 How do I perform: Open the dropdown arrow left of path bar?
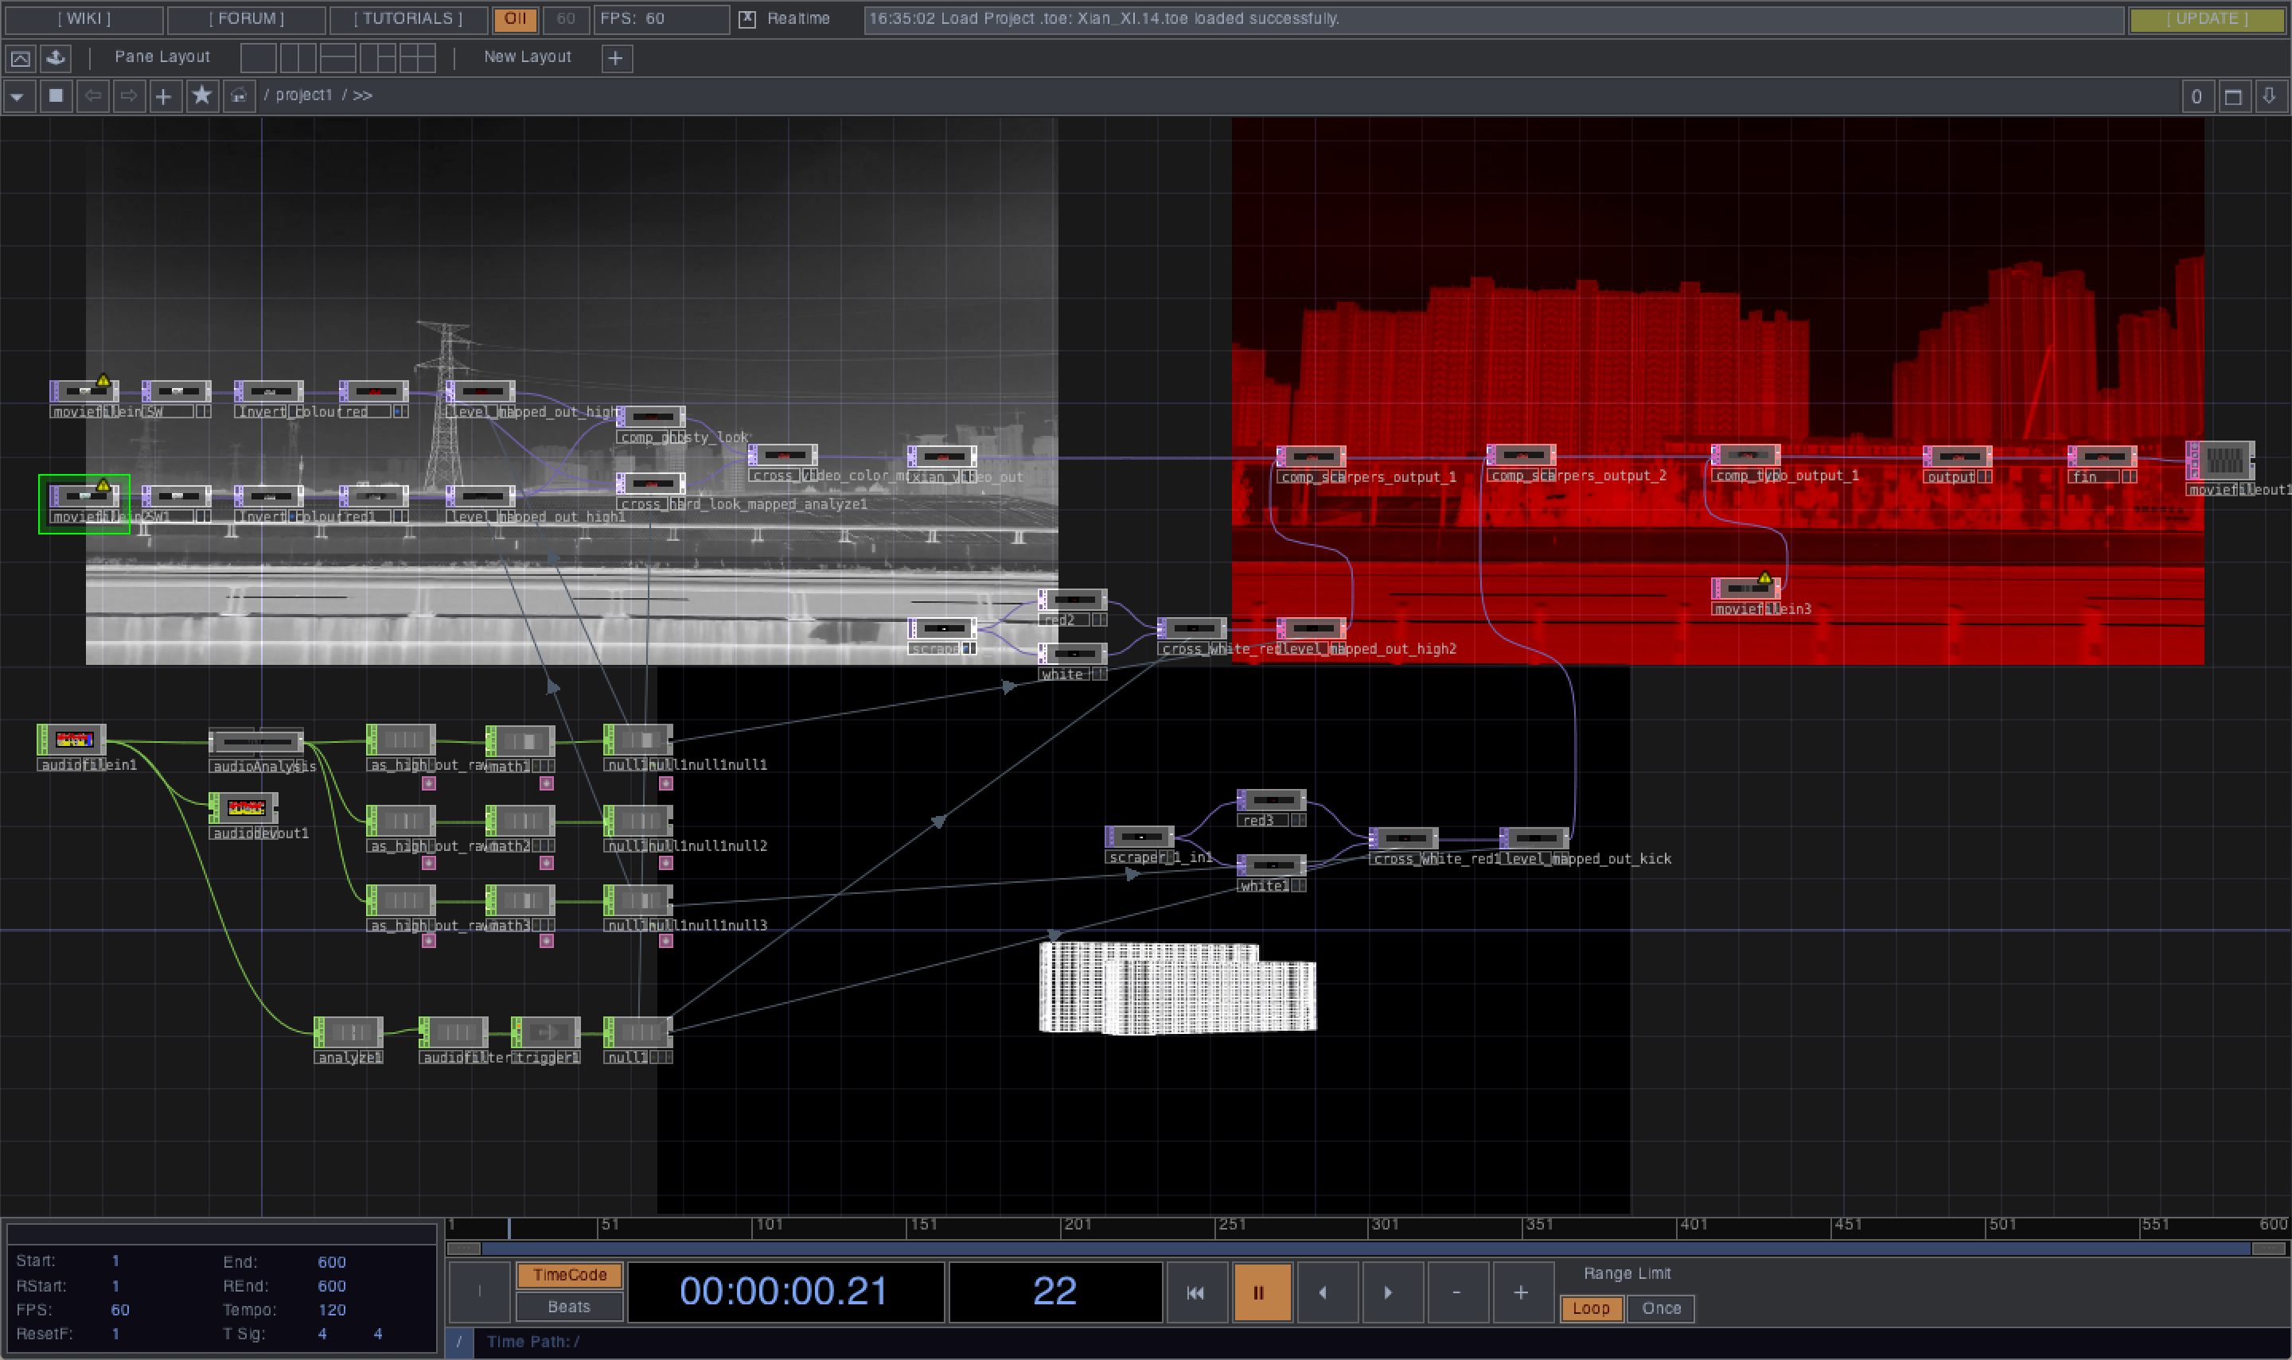tap(18, 95)
